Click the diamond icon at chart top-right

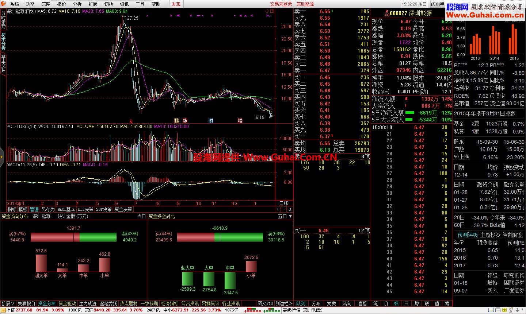coord(267,11)
